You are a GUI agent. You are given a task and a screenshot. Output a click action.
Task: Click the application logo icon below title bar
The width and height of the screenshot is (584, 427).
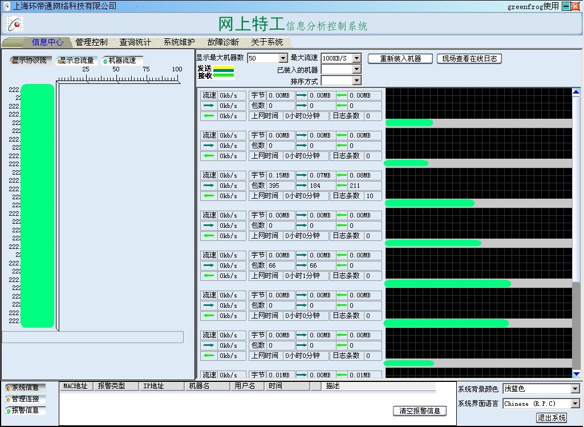point(15,23)
